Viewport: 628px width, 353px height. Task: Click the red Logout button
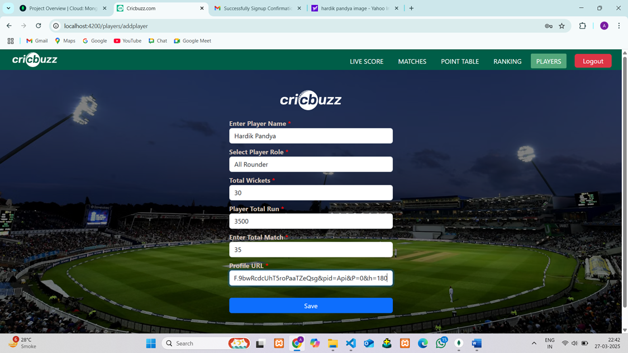coord(593,61)
